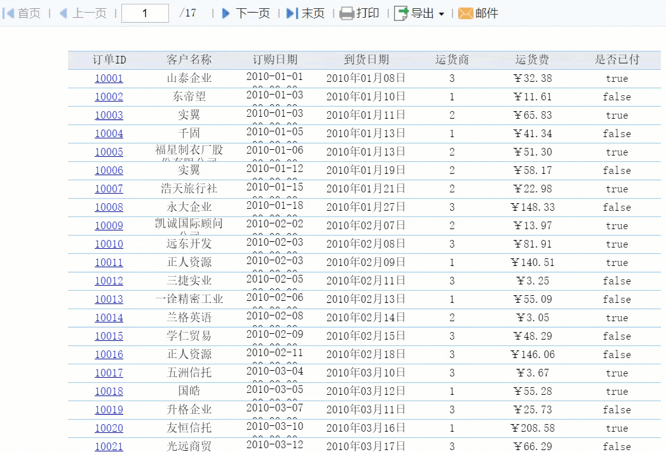This screenshot has height=452, width=666.
Task: Open order link 10017
Action: click(x=109, y=373)
